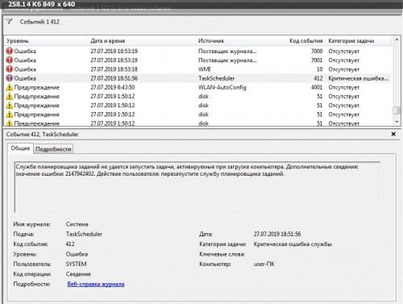This screenshot has width=403, height=304.
Task: Click the event list scrollbar down arrow
Action: coord(397,122)
